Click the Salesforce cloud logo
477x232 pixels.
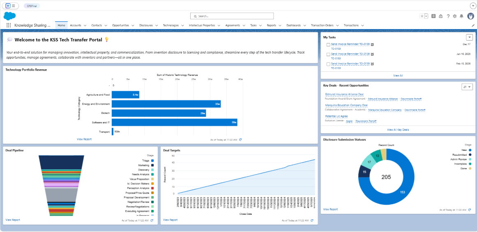point(9,16)
